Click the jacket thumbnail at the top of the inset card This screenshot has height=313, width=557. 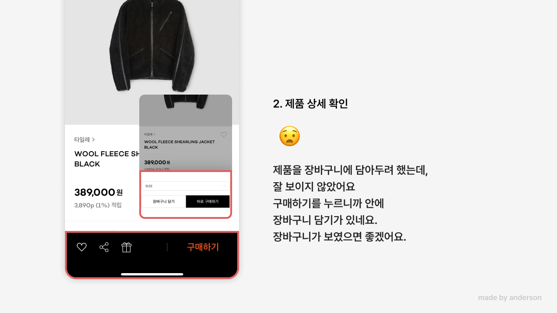point(186,102)
